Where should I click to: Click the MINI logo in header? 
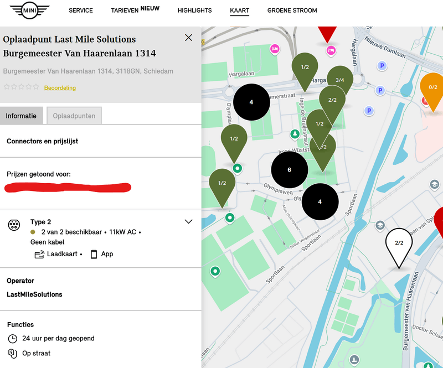click(29, 11)
